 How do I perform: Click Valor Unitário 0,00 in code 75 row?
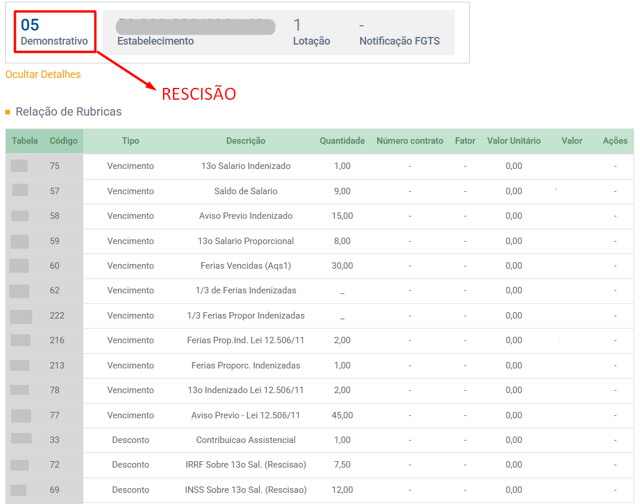tap(514, 166)
